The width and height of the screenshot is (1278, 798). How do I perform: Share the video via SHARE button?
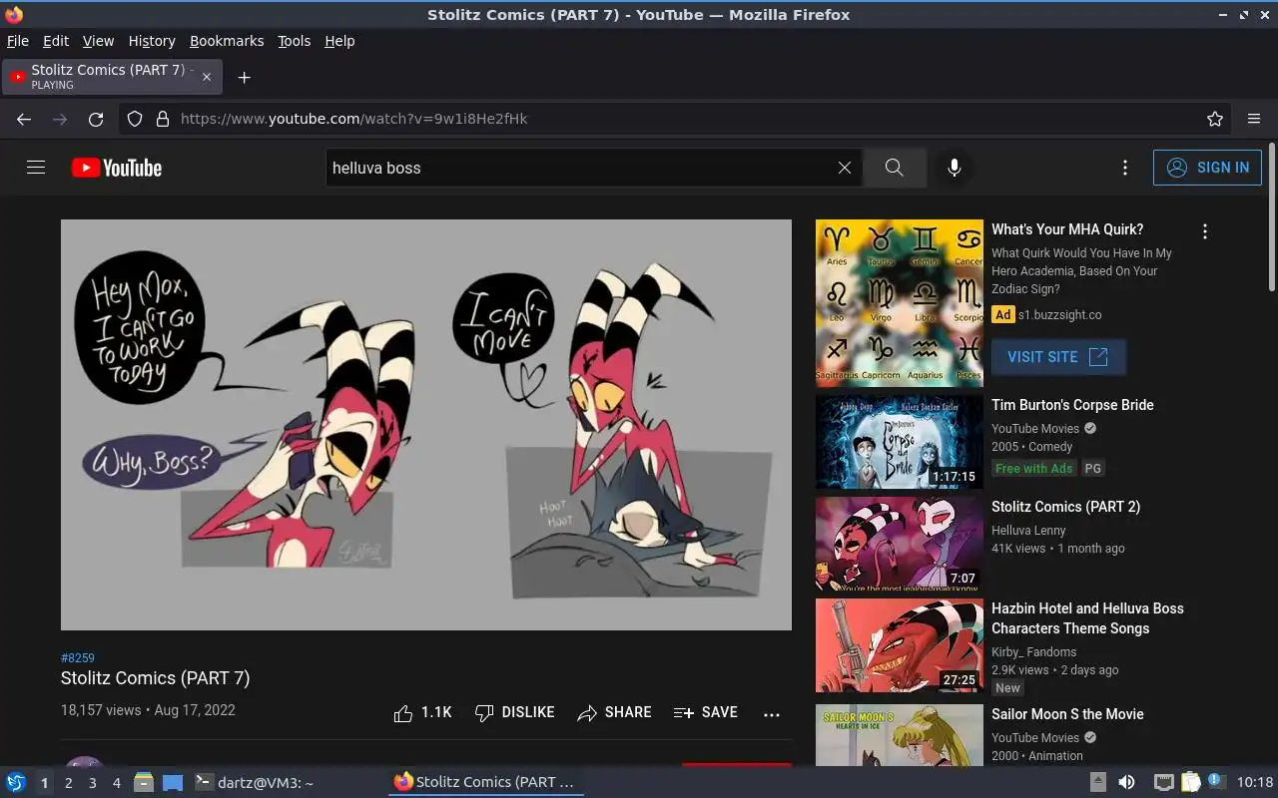point(614,712)
